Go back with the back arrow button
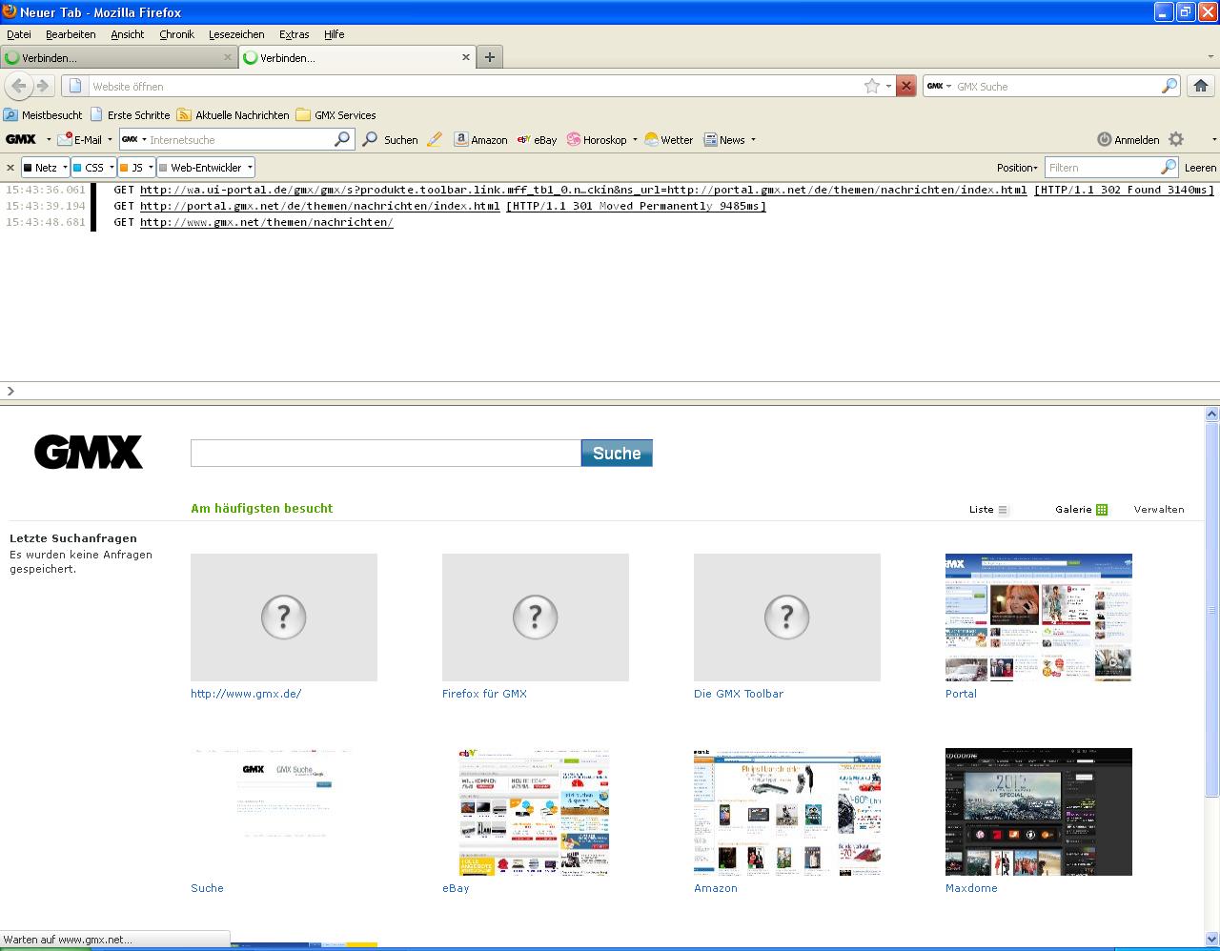1220x951 pixels. [19, 86]
